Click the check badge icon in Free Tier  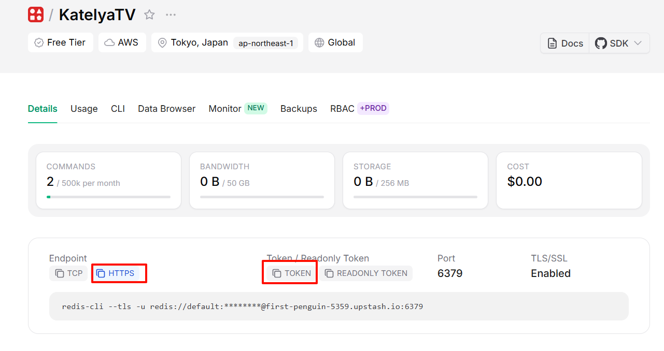(x=39, y=43)
